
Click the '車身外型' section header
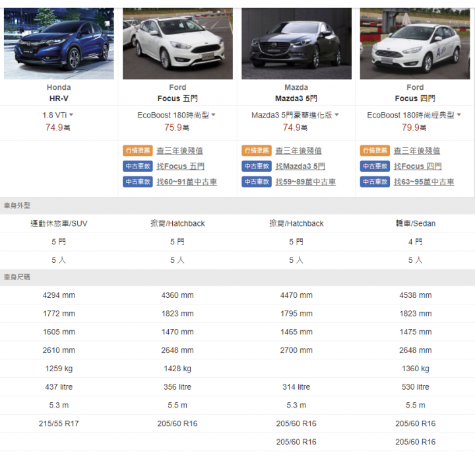[237, 205]
